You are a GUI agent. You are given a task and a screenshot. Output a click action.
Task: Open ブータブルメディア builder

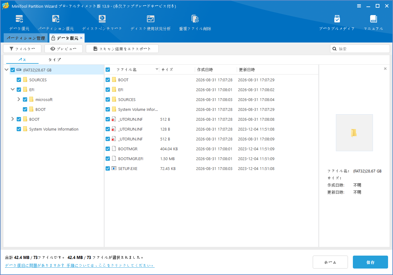click(337, 22)
